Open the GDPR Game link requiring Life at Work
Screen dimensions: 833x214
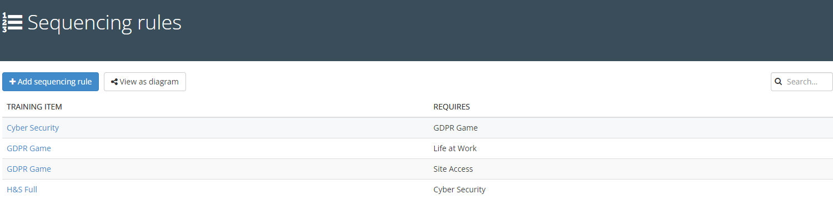point(29,148)
